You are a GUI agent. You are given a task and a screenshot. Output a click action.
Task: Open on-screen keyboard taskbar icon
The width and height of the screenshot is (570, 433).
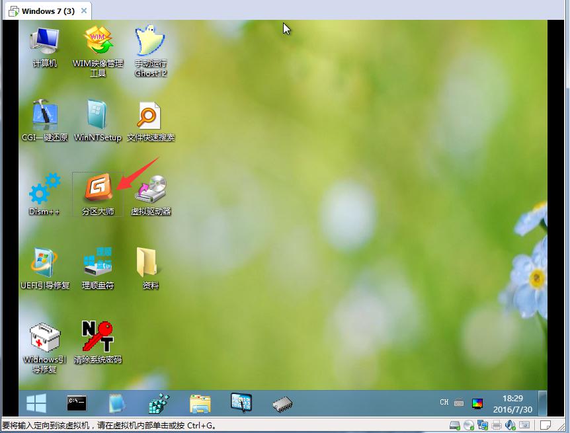point(241,403)
